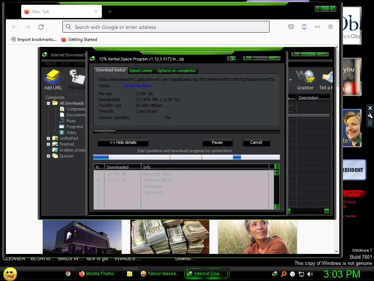Close the New Tab tab
The width and height of the screenshot is (374, 281).
96,11
